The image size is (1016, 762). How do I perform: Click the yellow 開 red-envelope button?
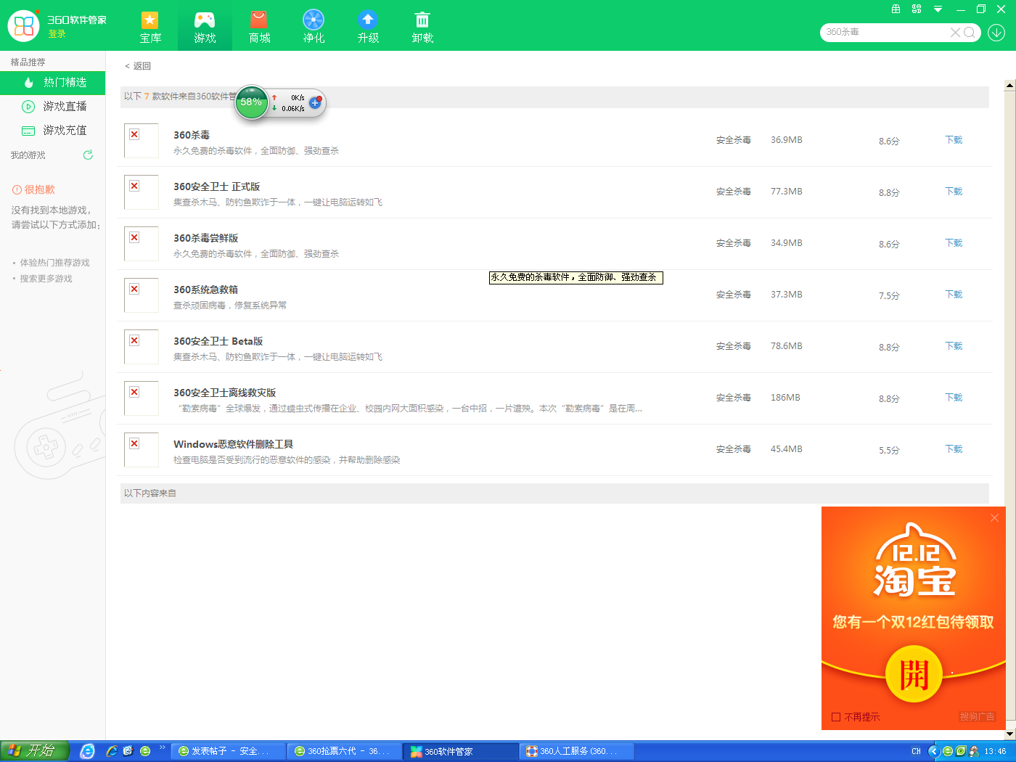pos(914,674)
